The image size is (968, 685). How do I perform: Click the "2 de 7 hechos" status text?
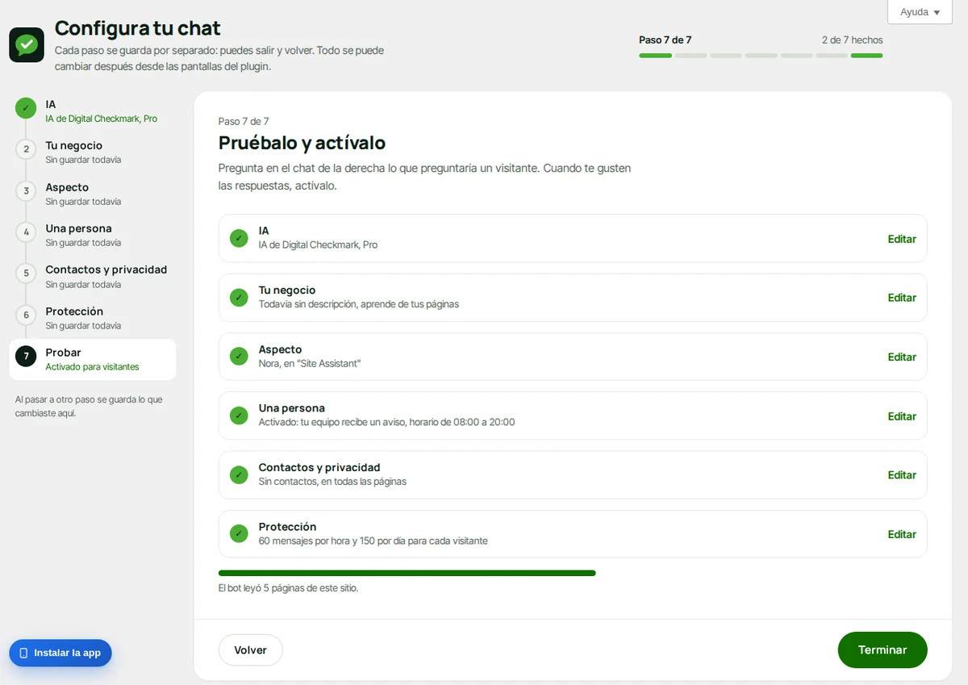pyautogui.click(x=852, y=40)
